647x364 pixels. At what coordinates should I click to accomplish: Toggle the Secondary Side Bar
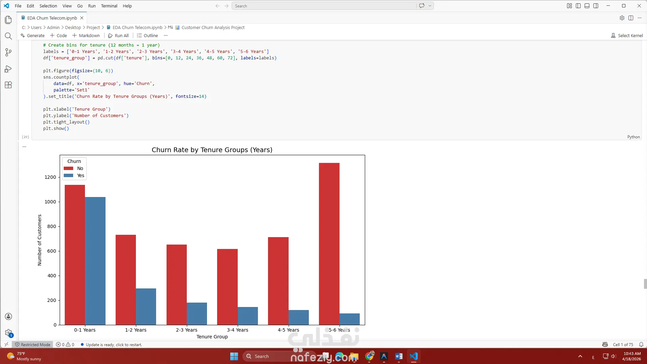pyautogui.click(x=596, y=6)
